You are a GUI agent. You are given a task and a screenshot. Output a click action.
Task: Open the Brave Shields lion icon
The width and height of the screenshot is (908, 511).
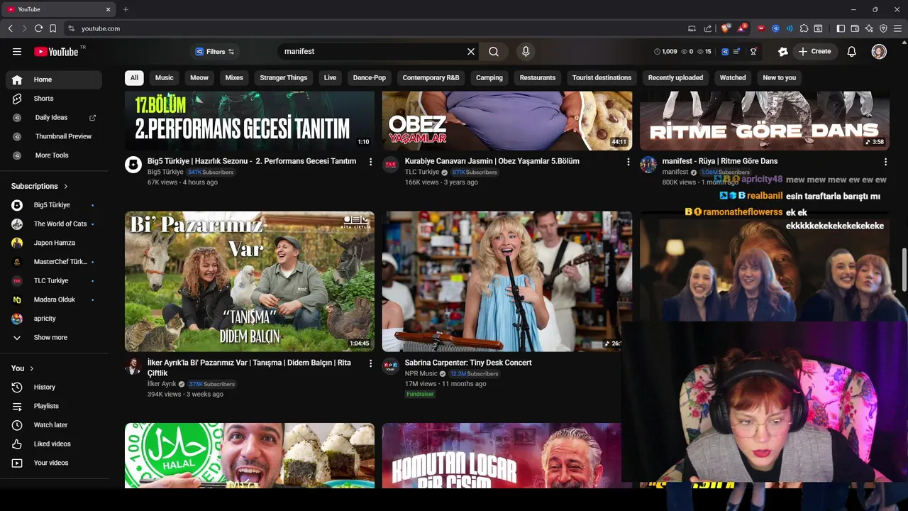[726, 28]
